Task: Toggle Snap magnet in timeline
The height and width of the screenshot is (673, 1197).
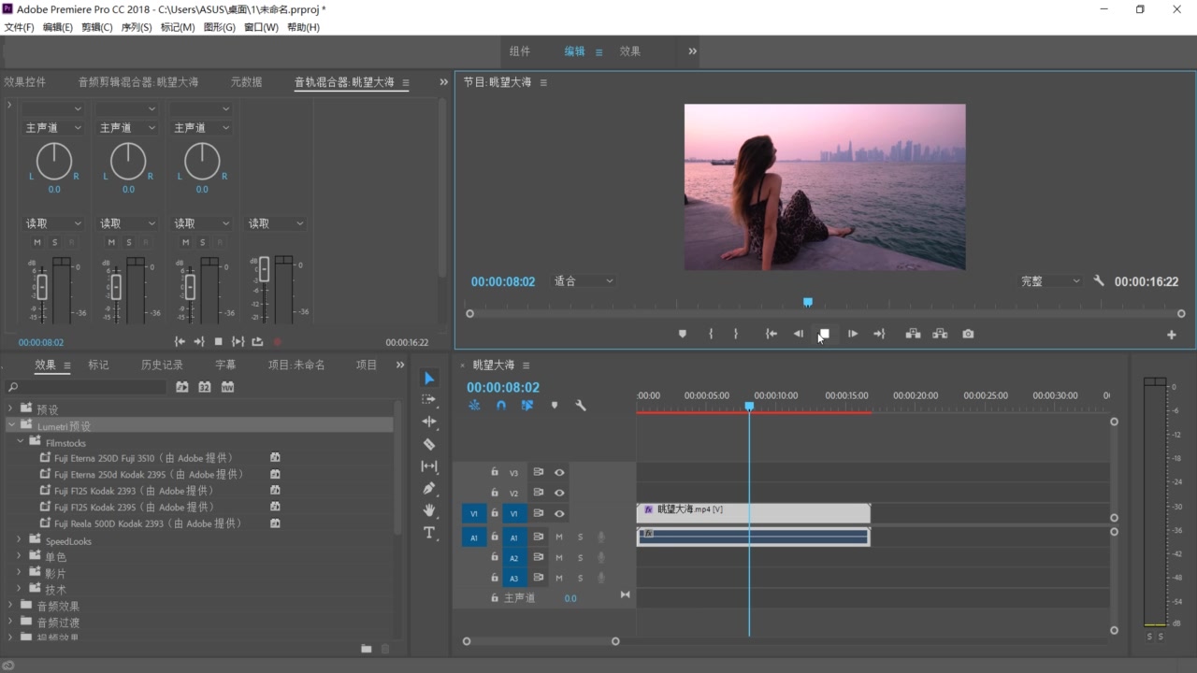Action: (501, 406)
